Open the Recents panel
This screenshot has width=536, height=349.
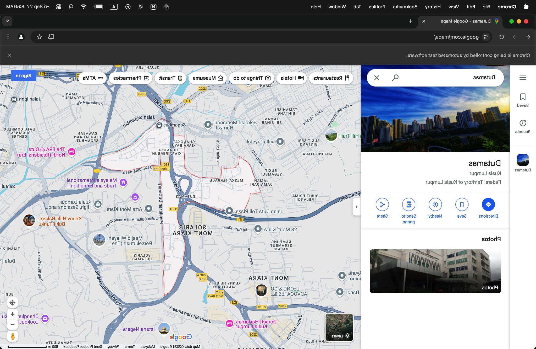(523, 126)
